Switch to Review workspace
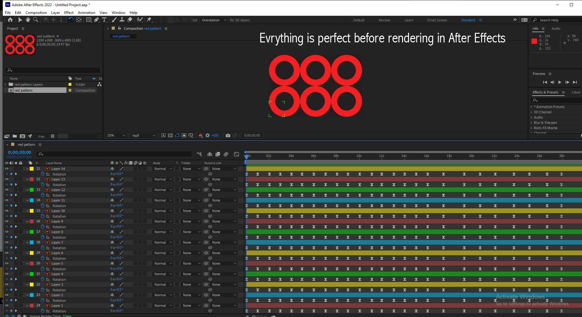 point(384,20)
